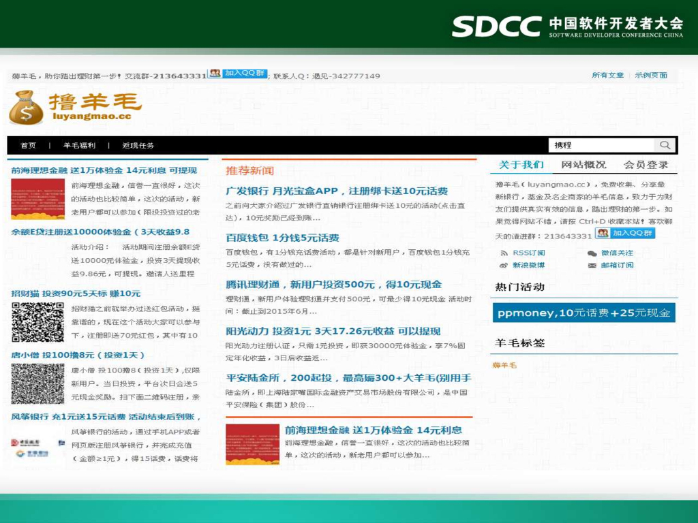Click the search magnifier icon
This screenshot has height=523, width=698.
click(664, 145)
